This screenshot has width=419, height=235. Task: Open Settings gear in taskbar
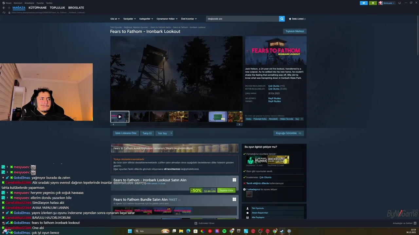289,231
